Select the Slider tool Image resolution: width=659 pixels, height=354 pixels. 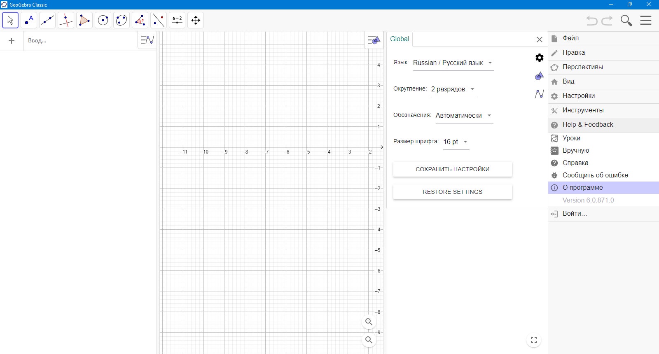click(x=177, y=20)
